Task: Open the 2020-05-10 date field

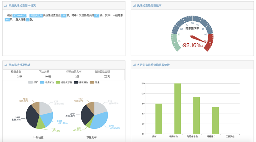Action: pyautogui.click(x=19, y=16)
